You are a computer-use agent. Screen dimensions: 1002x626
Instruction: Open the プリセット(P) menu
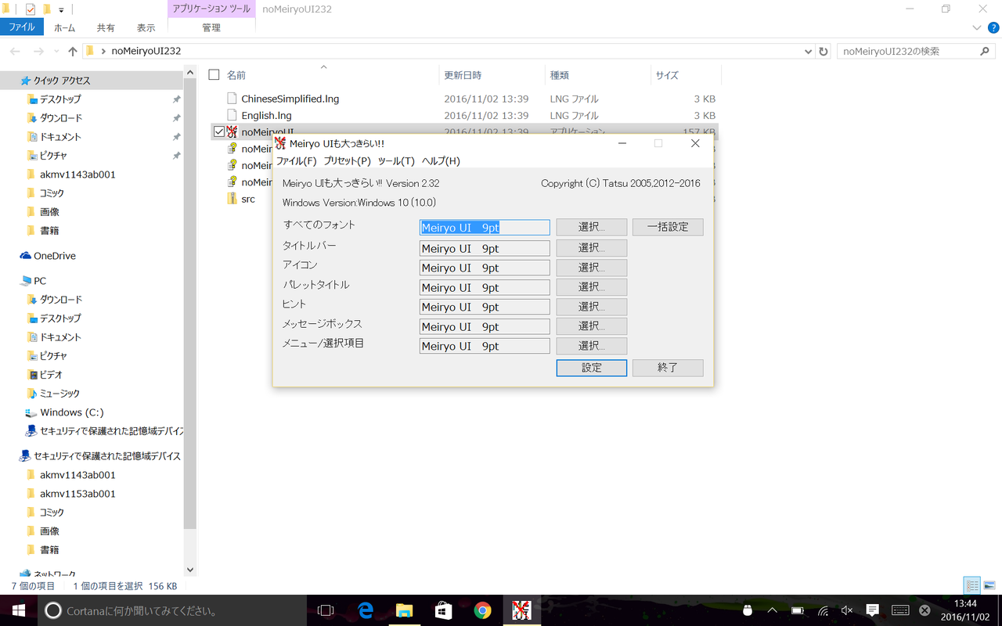point(347,161)
